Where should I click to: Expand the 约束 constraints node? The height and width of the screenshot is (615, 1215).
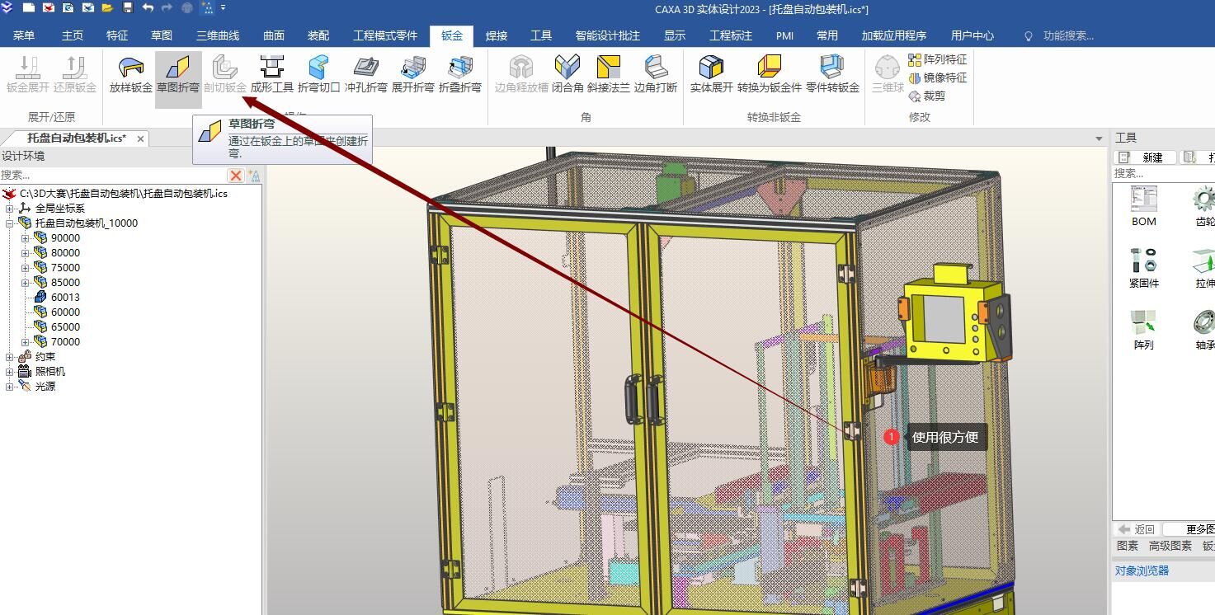tap(10, 357)
